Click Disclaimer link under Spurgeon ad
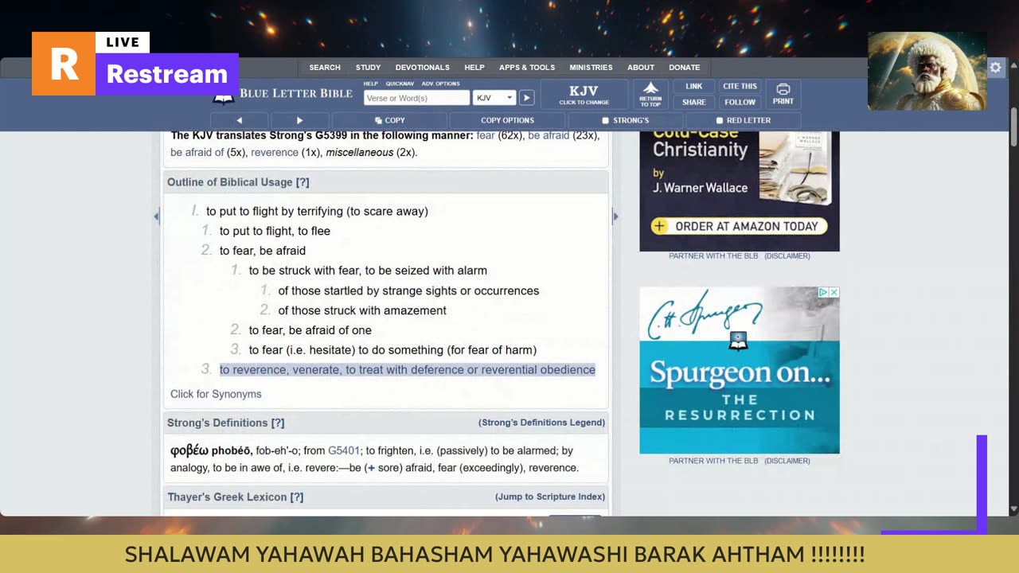The height and width of the screenshot is (573, 1019). tap(787, 461)
